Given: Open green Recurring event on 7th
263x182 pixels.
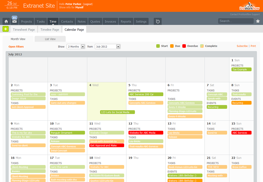Looking at the screenshot, I should (217, 107).
